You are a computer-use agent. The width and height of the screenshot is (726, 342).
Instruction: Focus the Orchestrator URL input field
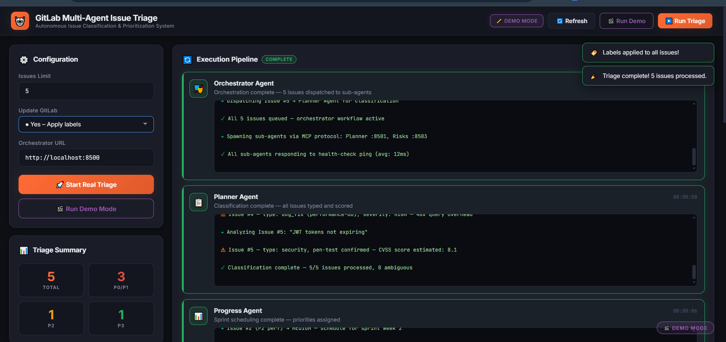[86, 158]
